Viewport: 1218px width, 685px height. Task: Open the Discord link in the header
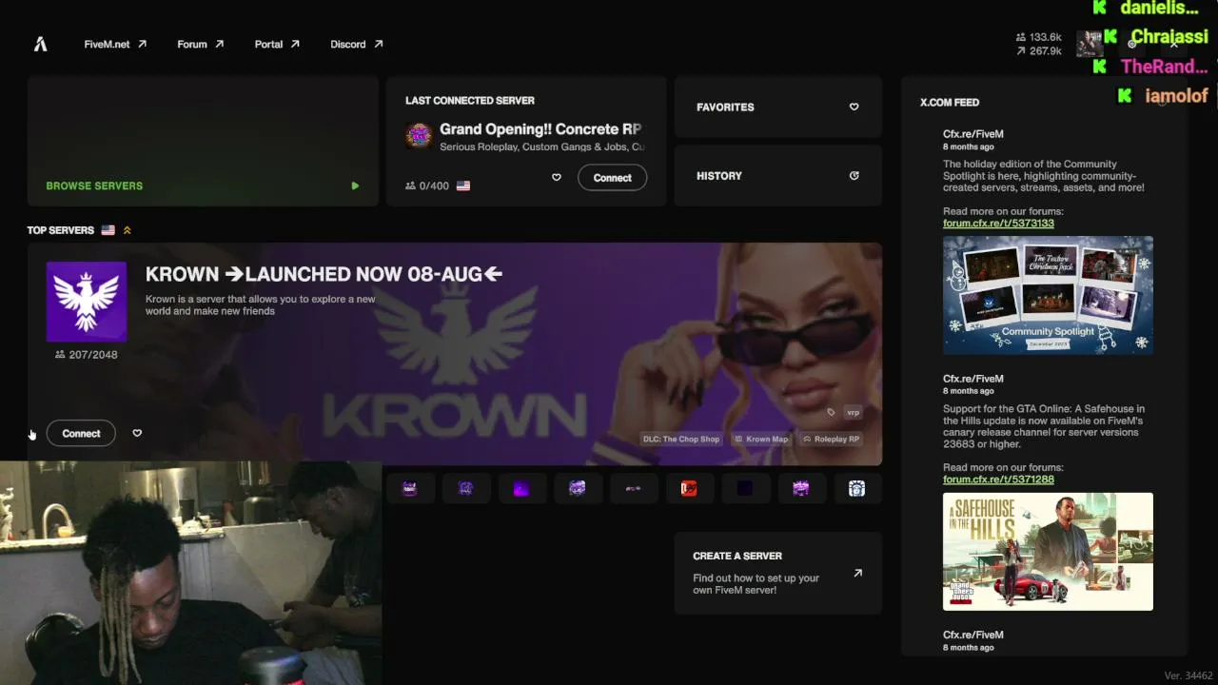click(x=357, y=44)
